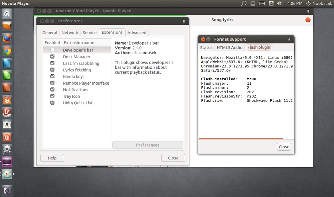Switch to the General preferences tab
The width and height of the screenshot is (334, 197).
tap(50, 33)
